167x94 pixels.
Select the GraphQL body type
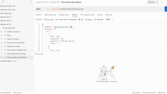[x=99, y=20]
